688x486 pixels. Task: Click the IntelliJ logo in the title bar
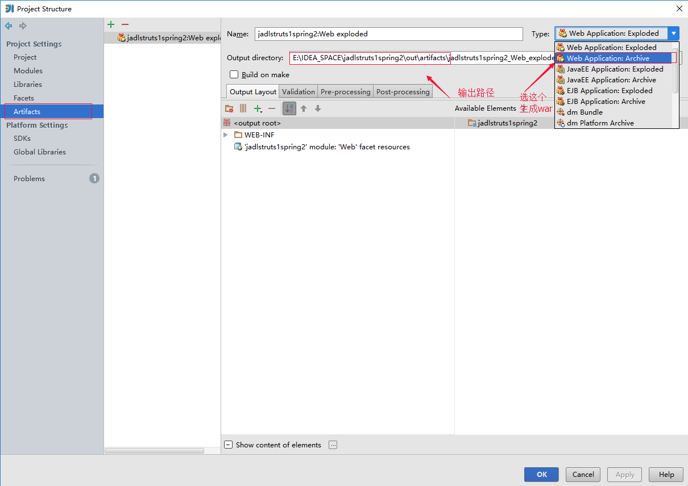pos(9,9)
